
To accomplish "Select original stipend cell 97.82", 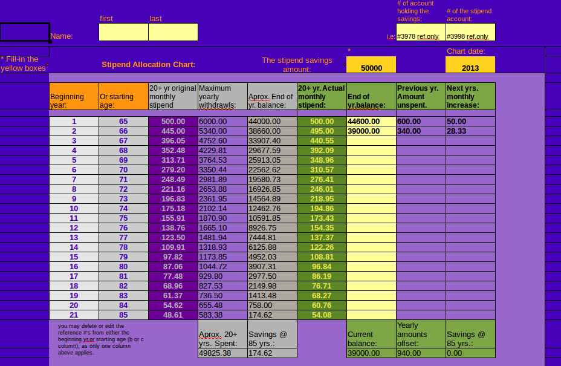I will pyautogui.click(x=173, y=257).
